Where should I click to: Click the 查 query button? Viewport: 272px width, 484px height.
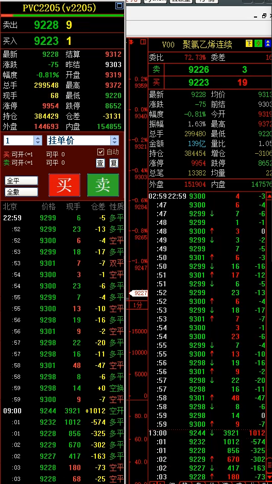[100, 163]
